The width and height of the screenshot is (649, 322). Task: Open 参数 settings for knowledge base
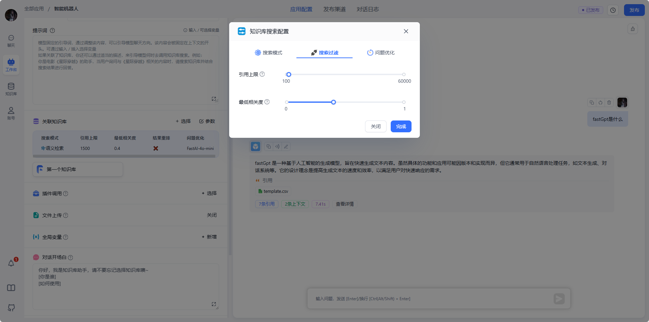(207, 121)
